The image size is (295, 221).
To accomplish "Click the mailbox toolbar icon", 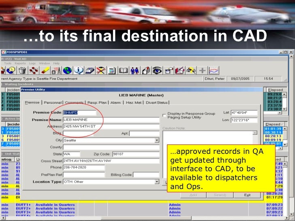I will (146, 70).
